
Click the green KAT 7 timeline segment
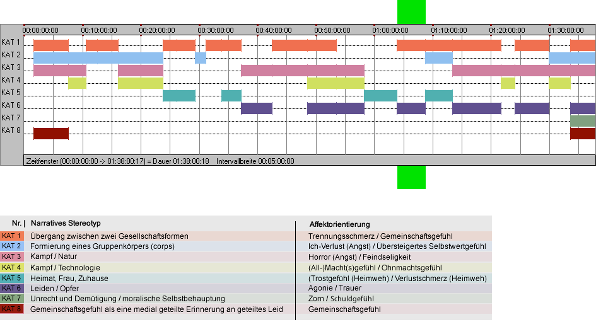tap(583, 121)
